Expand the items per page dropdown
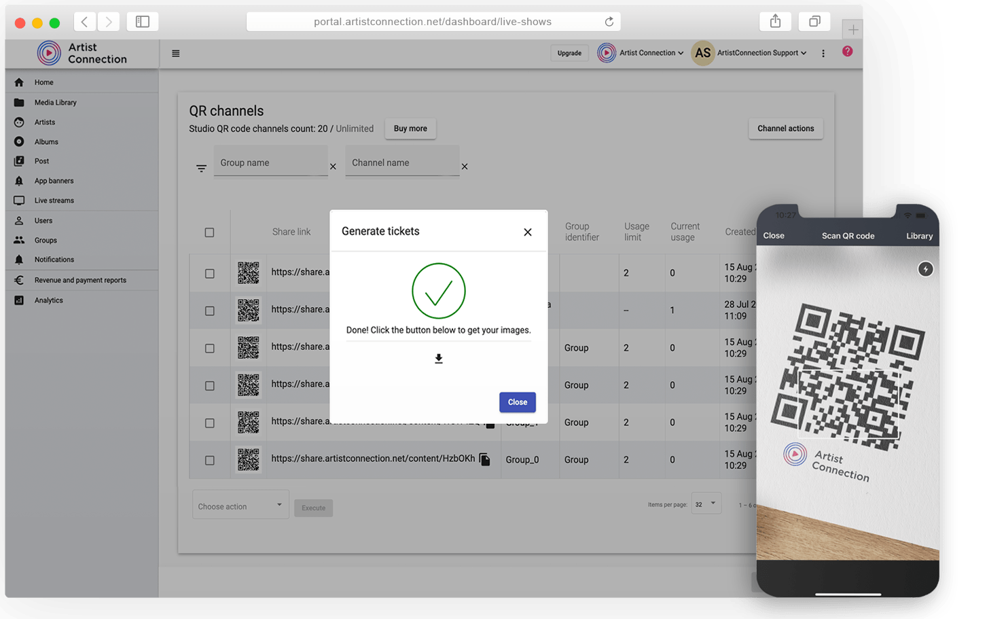The image size is (1006, 619). (706, 504)
